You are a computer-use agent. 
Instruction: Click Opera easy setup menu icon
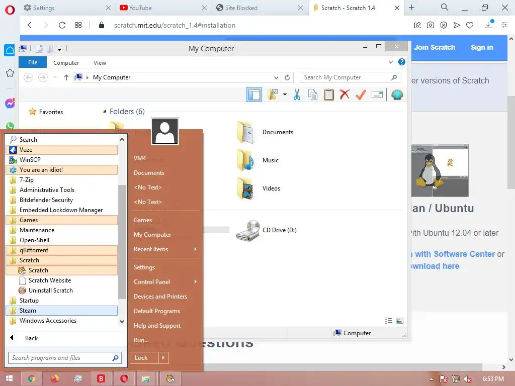(x=504, y=25)
